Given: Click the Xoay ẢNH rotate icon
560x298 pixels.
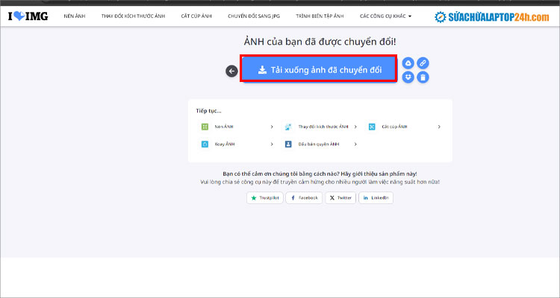Looking at the screenshot, I should click(205, 144).
